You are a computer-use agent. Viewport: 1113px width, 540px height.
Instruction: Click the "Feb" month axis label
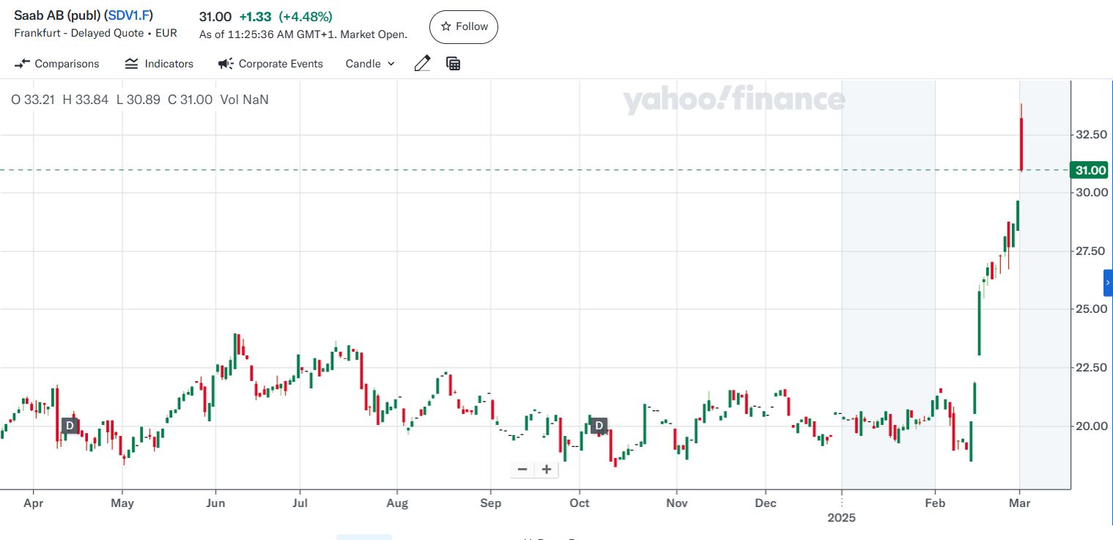click(935, 503)
